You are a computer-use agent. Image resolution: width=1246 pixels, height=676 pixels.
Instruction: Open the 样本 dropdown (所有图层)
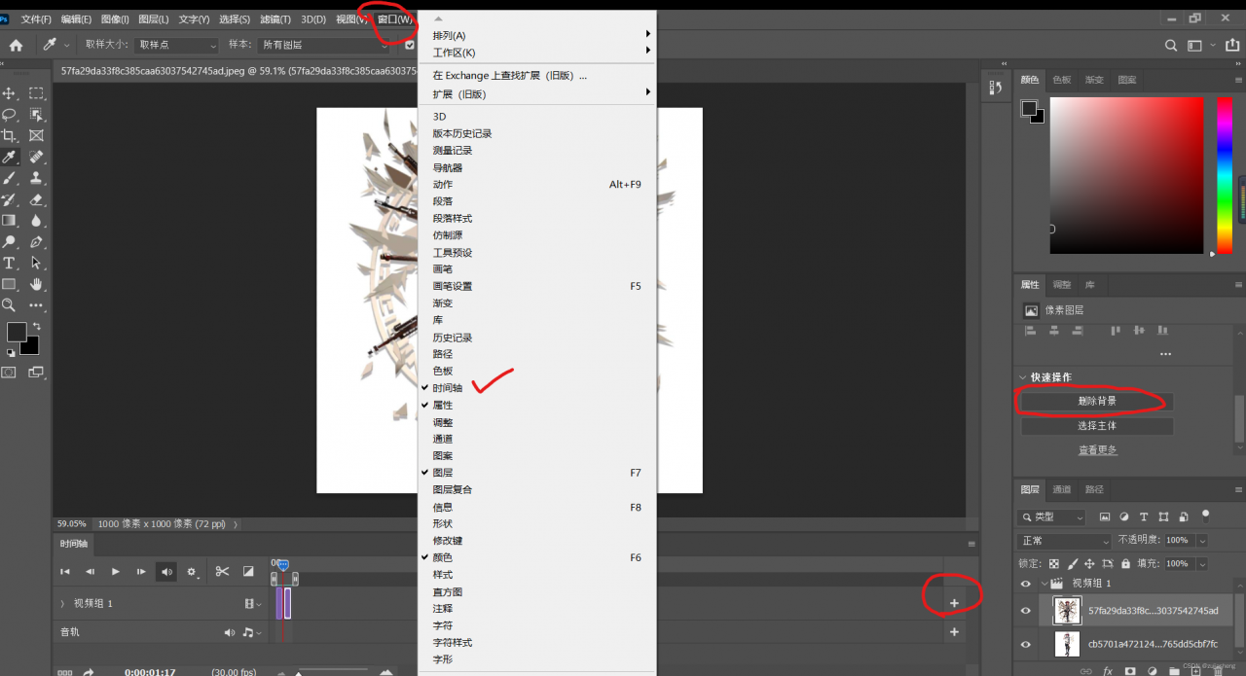click(326, 45)
